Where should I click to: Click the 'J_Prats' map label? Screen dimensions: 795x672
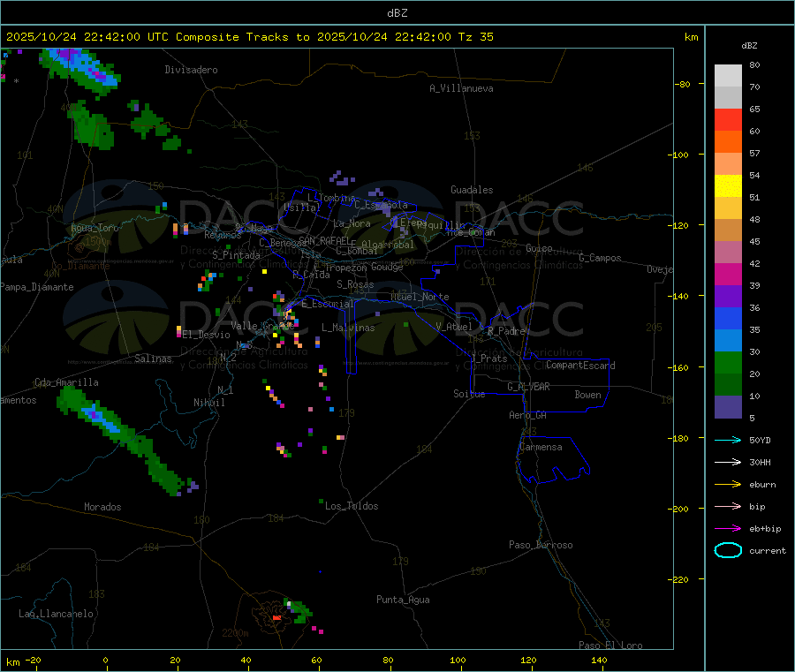tap(488, 359)
